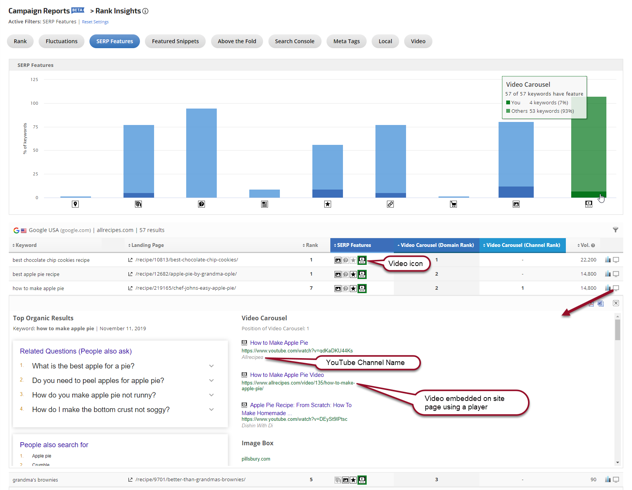The image size is (632, 490).
Task: Click the shopping cart icon under the chart
Action: click(x=453, y=204)
